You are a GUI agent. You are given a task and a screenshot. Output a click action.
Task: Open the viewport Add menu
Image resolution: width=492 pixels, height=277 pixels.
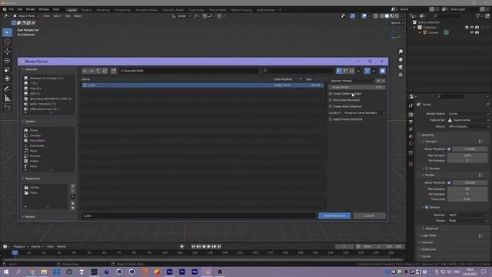tap(68, 15)
